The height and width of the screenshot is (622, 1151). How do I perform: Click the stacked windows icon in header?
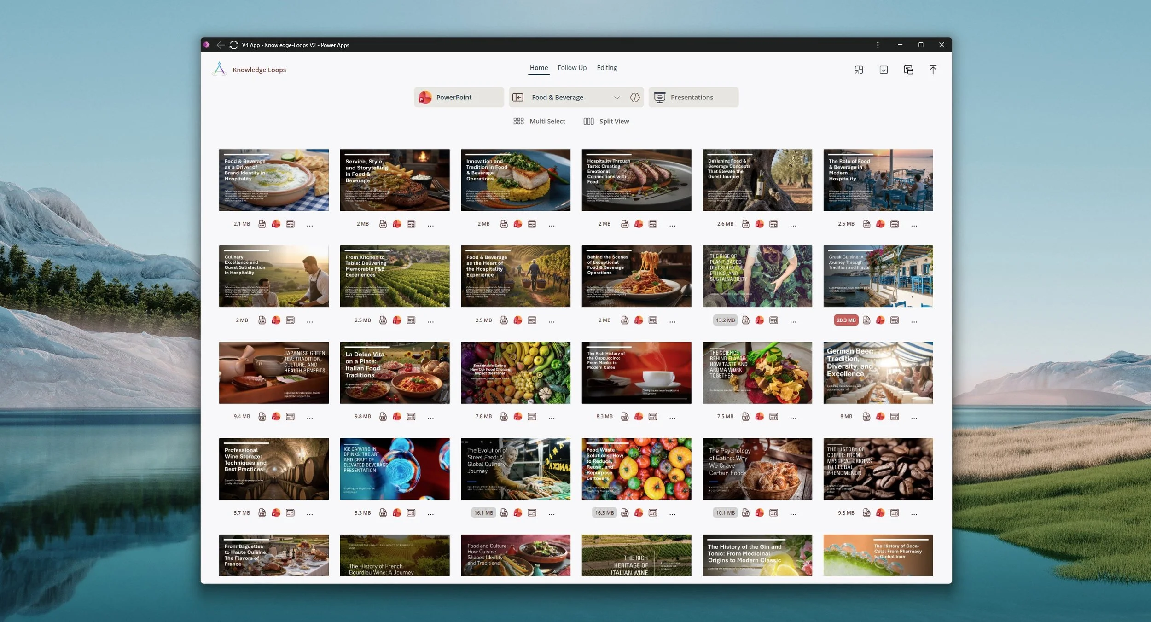(x=908, y=70)
